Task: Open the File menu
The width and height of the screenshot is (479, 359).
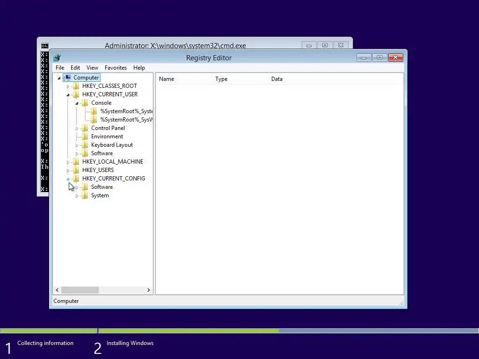Action: pos(60,68)
